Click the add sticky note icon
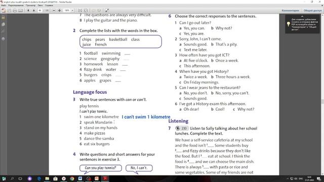324x182 pixels. [x=93, y=10]
